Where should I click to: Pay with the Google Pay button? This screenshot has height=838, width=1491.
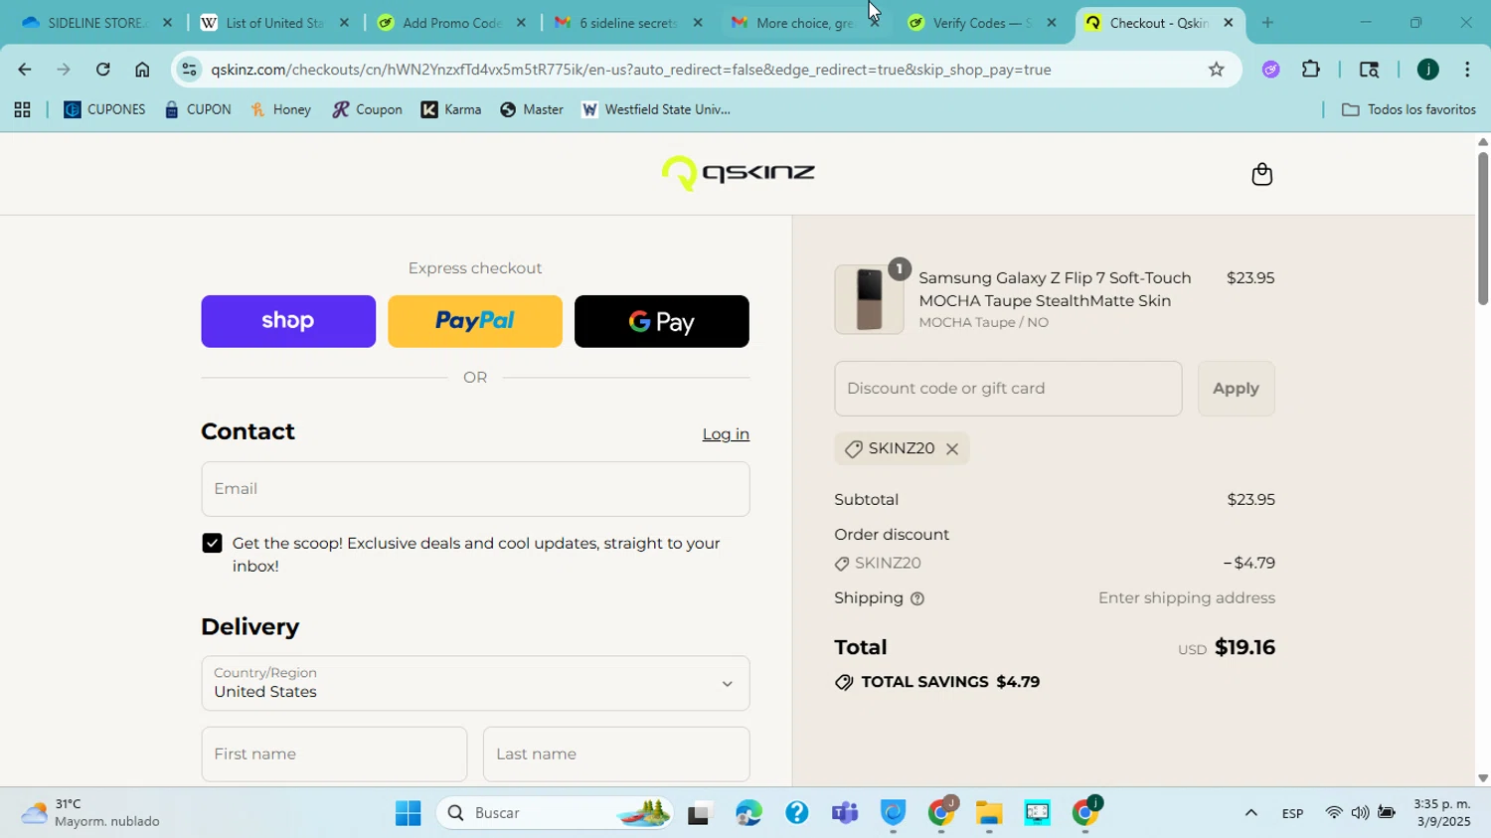662,321
